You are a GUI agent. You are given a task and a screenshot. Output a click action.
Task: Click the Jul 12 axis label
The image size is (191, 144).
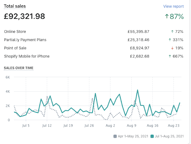47,126
